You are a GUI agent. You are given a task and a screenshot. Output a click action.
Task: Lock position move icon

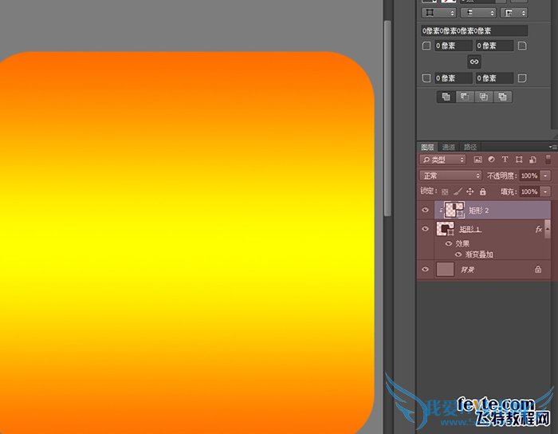470,192
